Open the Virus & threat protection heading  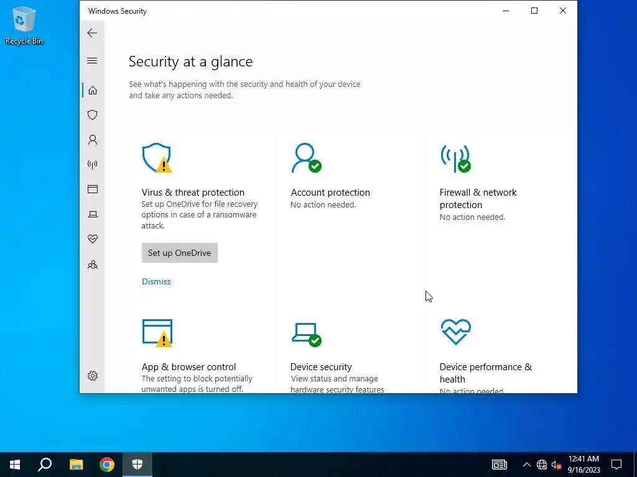coord(193,193)
